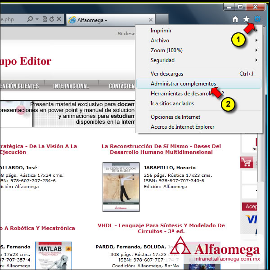
Task: Close the Alfaomega tab
Action: [151, 20]
